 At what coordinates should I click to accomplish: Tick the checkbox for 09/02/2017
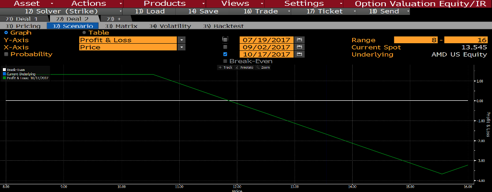point(225,47)
